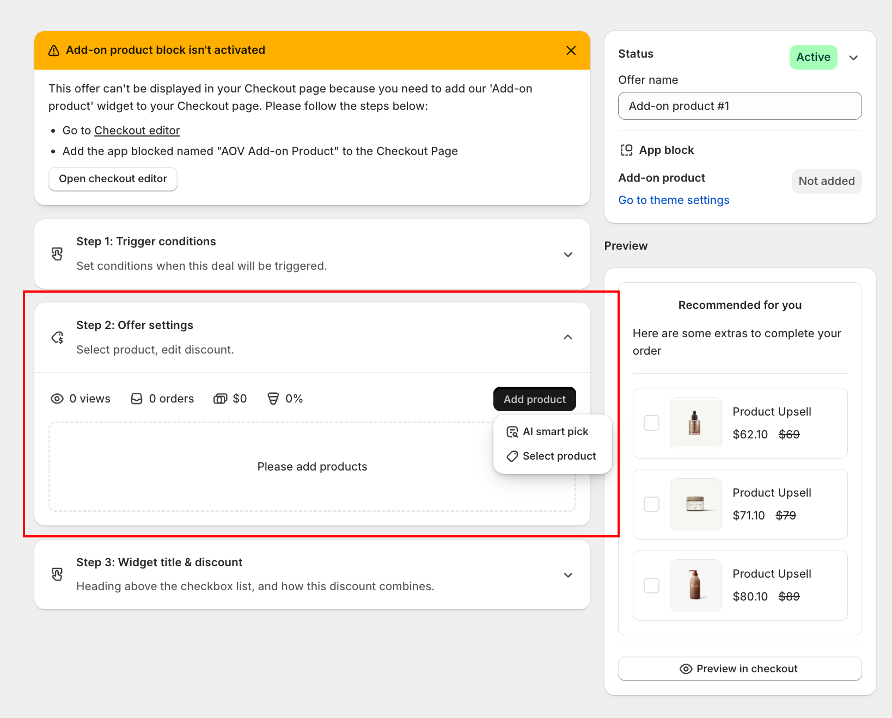The image size is (892, 718).
Task: Click the Not added badge
Action: [827, 181]
